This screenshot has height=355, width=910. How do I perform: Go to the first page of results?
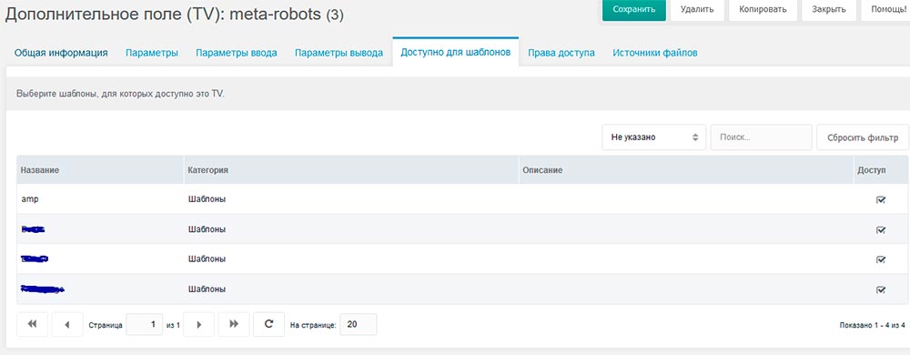coord(32,324)
